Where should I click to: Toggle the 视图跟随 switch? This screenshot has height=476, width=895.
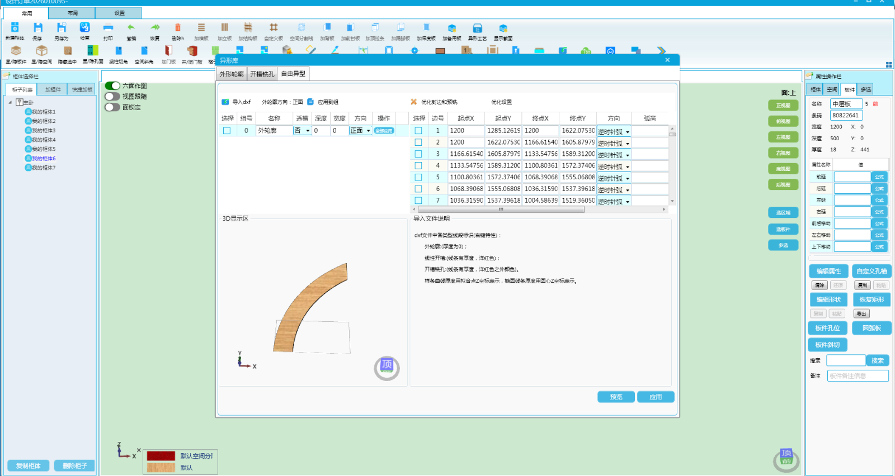(x=112, y=96)
